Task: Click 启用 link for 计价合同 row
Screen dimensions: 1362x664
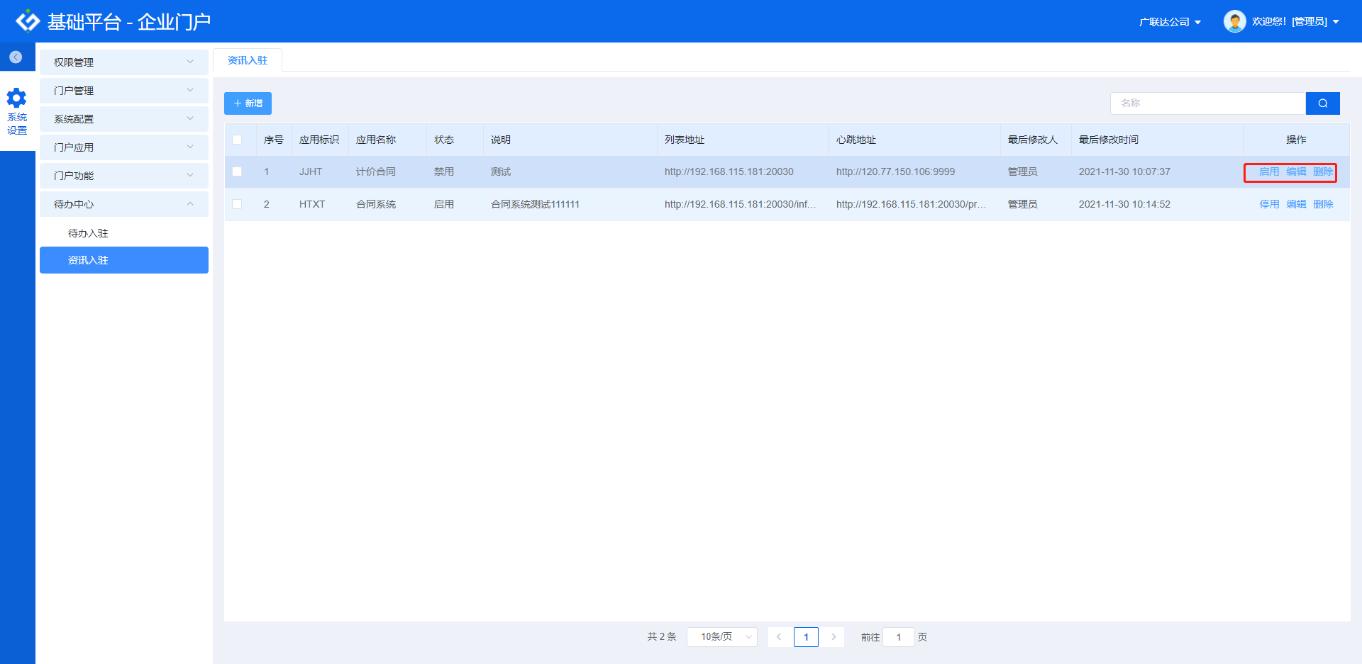Action: (1268, 171)
